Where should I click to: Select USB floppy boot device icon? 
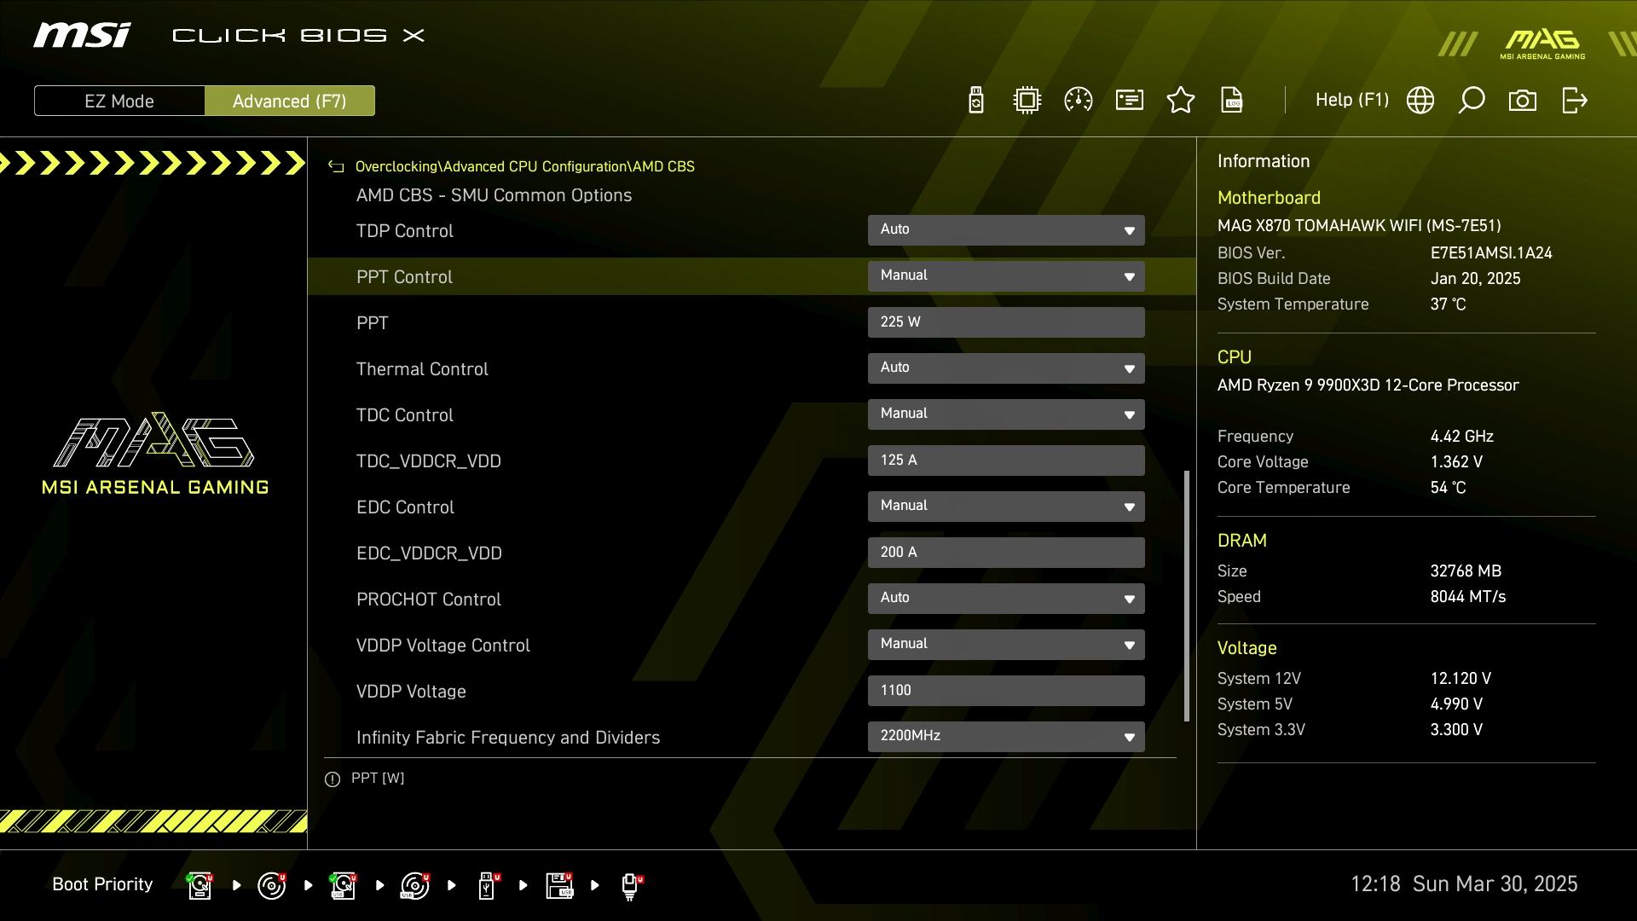click(559, 885)
